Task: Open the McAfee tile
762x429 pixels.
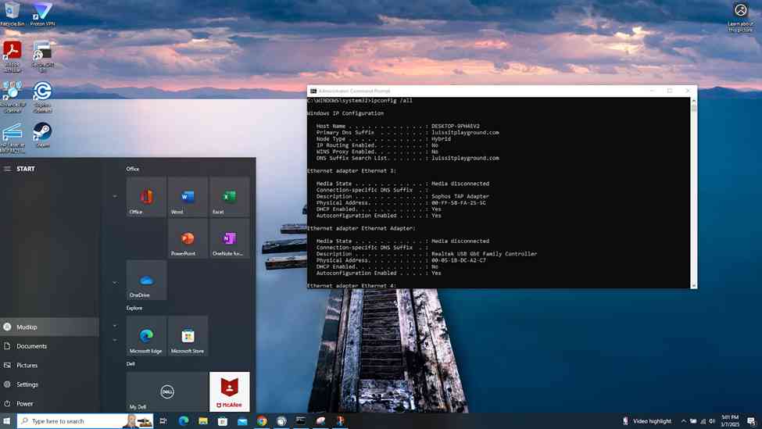Action: pos(229,391)
